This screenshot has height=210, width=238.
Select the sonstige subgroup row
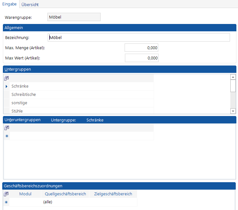(82, 103)
